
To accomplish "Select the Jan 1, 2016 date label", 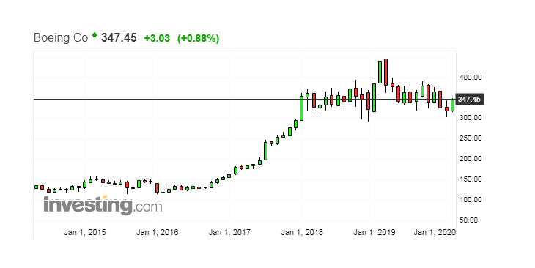I will point(157,232).
